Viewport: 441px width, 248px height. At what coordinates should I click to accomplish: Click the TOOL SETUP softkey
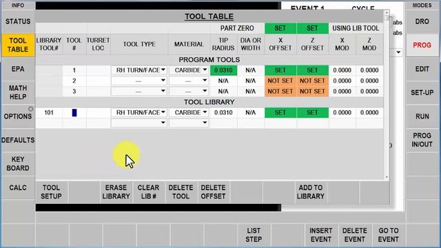tap(51, 192)
